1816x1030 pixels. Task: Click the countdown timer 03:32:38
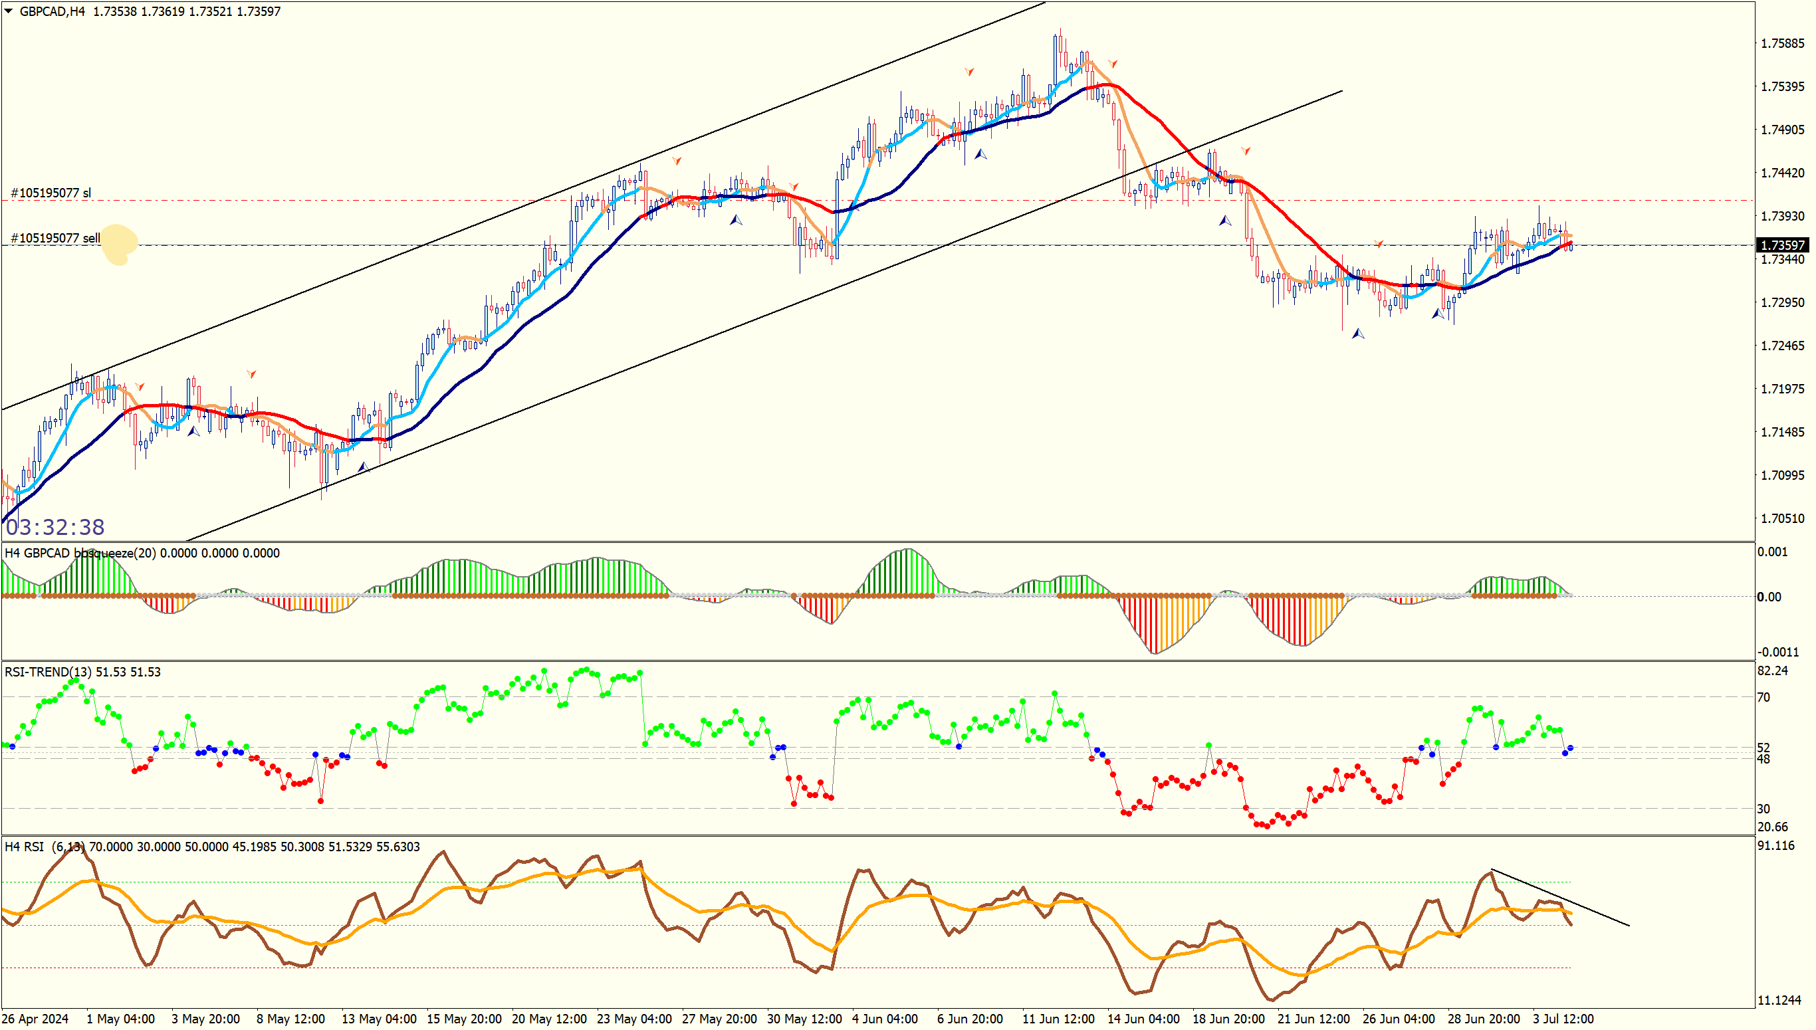click(x=55, y=527)
